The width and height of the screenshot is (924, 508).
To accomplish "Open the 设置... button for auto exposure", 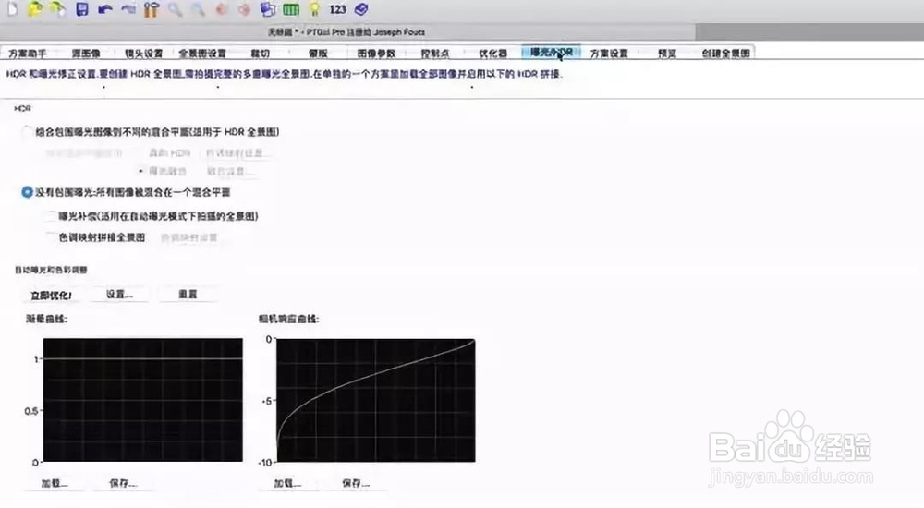I will tap(119, 294).
